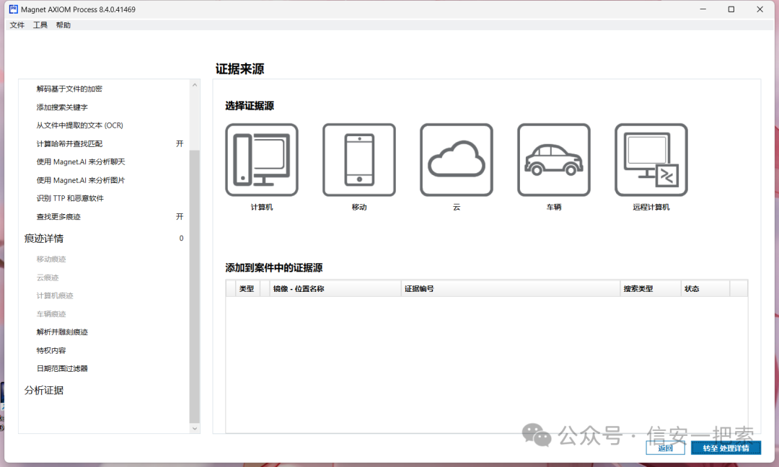Open 日期范围过滤器 in sidebar
The height and width of the screenshot is (467, 779).
61,369
